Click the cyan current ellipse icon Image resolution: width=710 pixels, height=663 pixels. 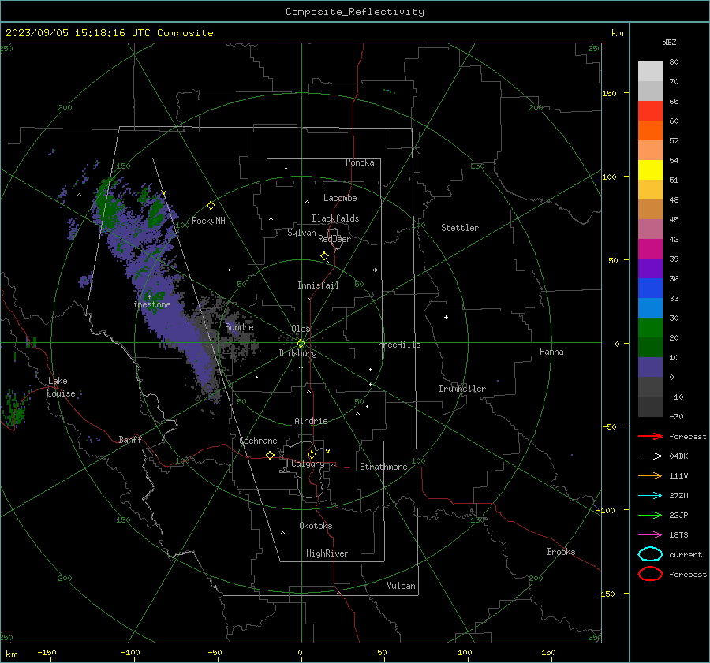pyautogui.click(x=650, y=554)
